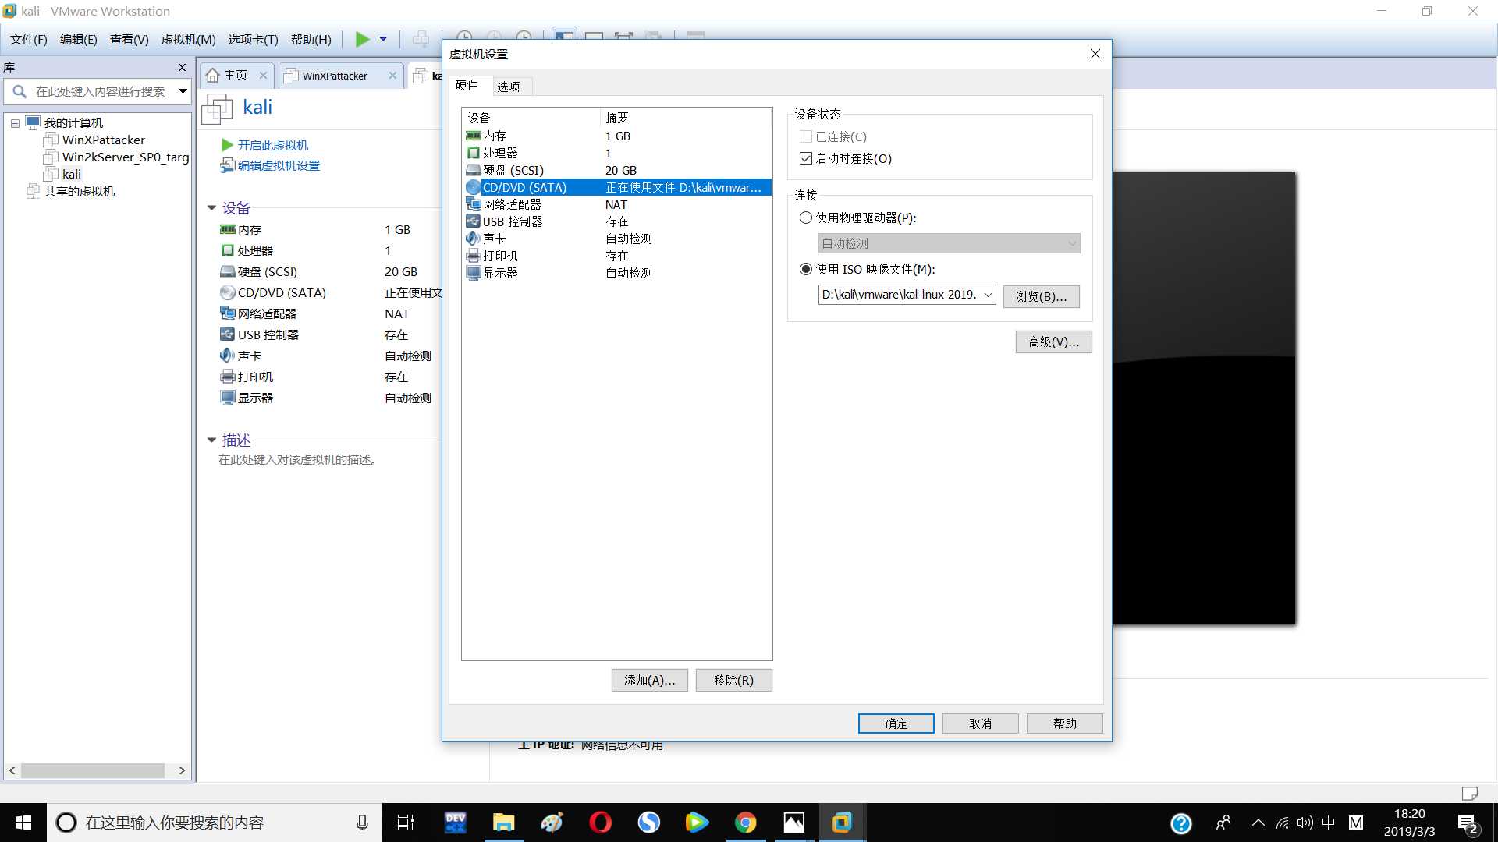This screenshot has height=842, width=1498.
Task: Open File Explorer from taskbar
Action: (503, 823)
